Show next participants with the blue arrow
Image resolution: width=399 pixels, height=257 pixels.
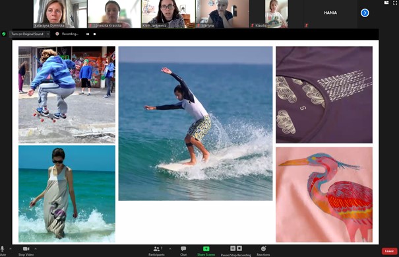pyautogui.click(x=365, y=13)
